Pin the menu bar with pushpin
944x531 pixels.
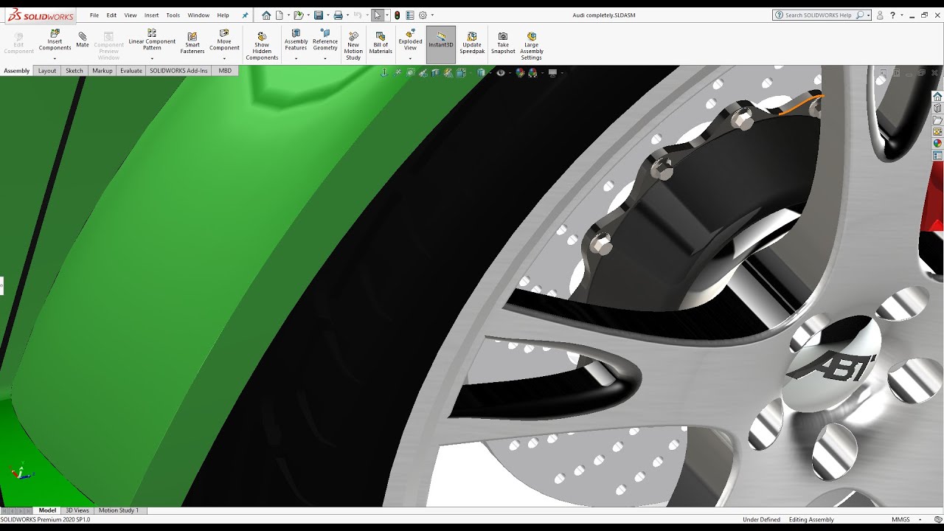[x=245, y=15]
